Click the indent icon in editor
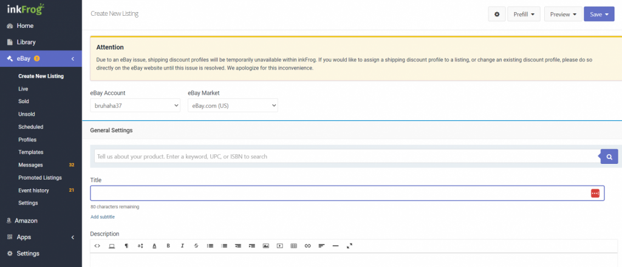This screenshot has width=622, height=267. pos(252,246)
